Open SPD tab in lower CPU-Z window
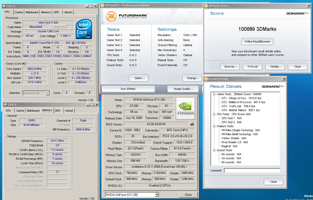This screenshot has height=200, width=313. click(58, 111)
